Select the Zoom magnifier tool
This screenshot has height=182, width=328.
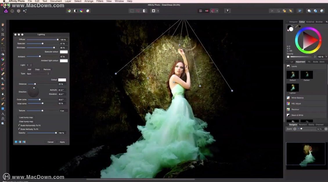click(x=3, y=124)
